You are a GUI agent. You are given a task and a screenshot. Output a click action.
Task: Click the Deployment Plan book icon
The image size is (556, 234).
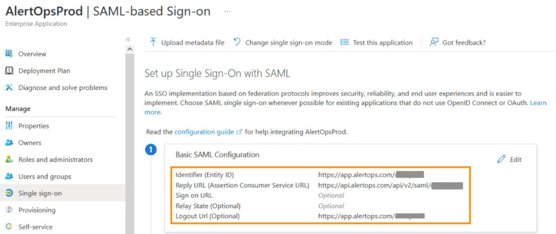coord(9,71)
